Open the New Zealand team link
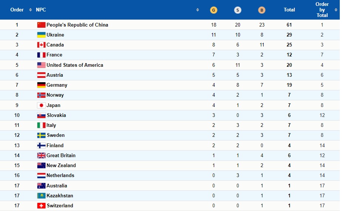This screenshot has width=342, height=211. pyautogui.click(x=61, y=165)
